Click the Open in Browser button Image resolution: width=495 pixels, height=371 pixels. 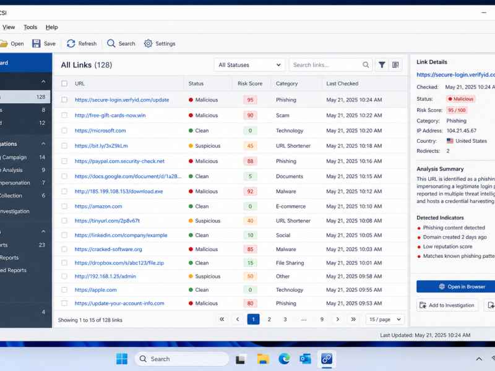456,286
